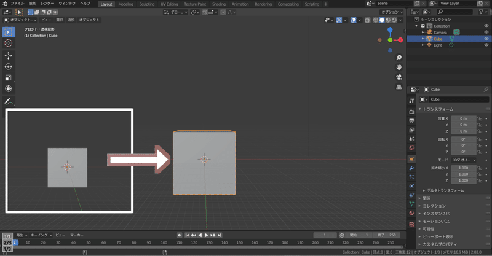The width and height of the screenshot is (492, 256).
Task: Select the Move tool in toolbar
Action: click(9, 56)
